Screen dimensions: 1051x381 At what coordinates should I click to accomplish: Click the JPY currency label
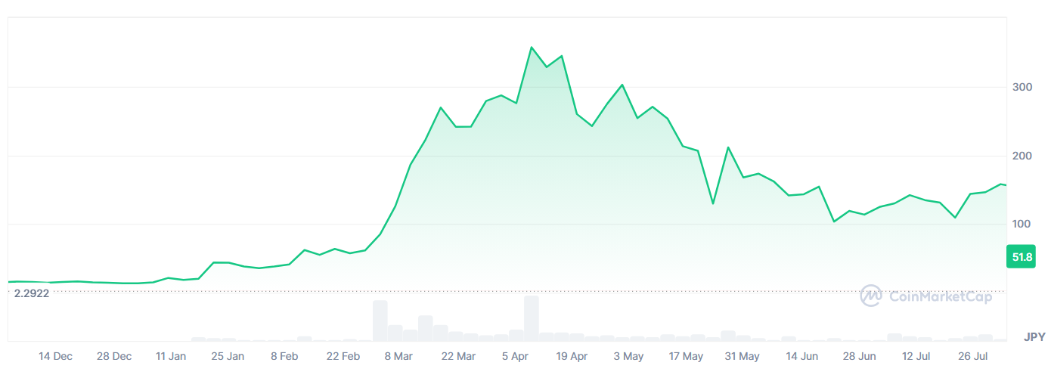[x=1034, y=336]
